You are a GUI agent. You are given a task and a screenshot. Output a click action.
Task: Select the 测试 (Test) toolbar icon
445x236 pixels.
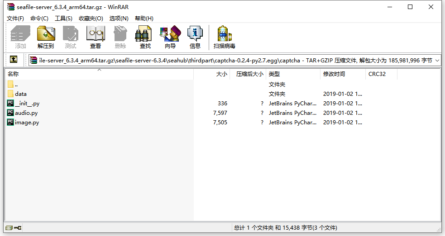(x=71, y=37)
